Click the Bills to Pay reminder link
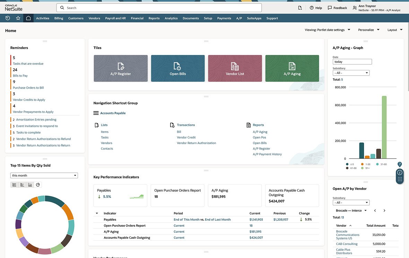This screenshot has width=409, height=258. 20,75
